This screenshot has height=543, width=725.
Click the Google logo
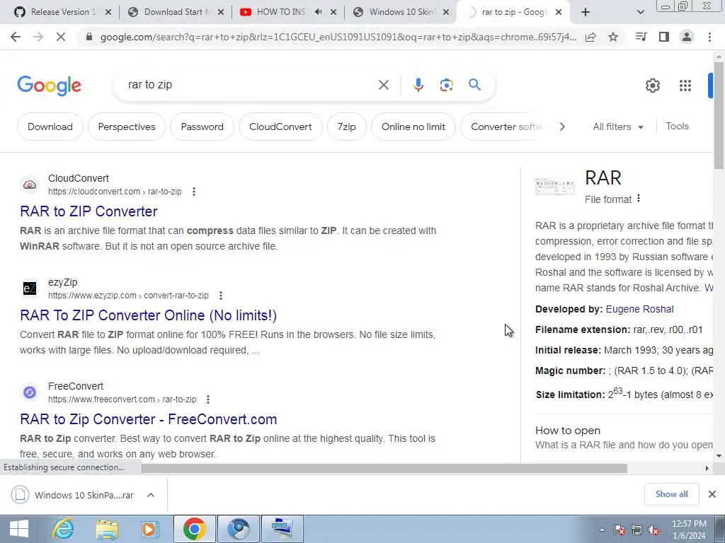(x=49, y=86)
